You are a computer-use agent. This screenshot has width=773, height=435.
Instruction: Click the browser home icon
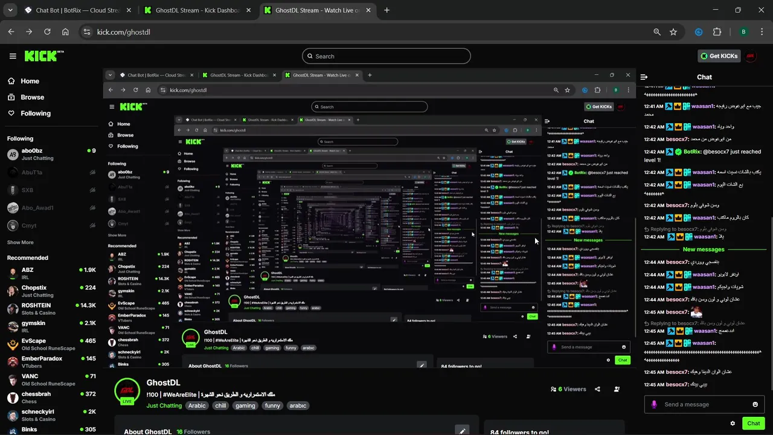coord(65,32)
